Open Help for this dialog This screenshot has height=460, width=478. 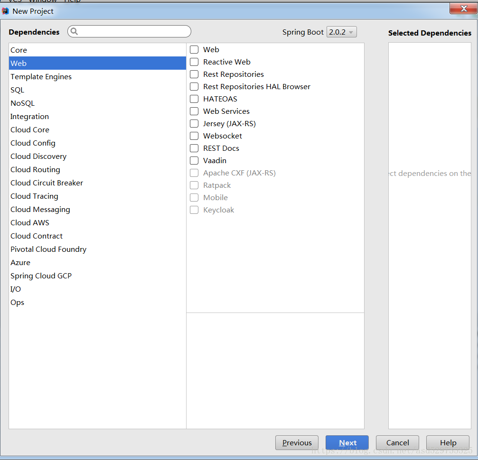[448, 442]
